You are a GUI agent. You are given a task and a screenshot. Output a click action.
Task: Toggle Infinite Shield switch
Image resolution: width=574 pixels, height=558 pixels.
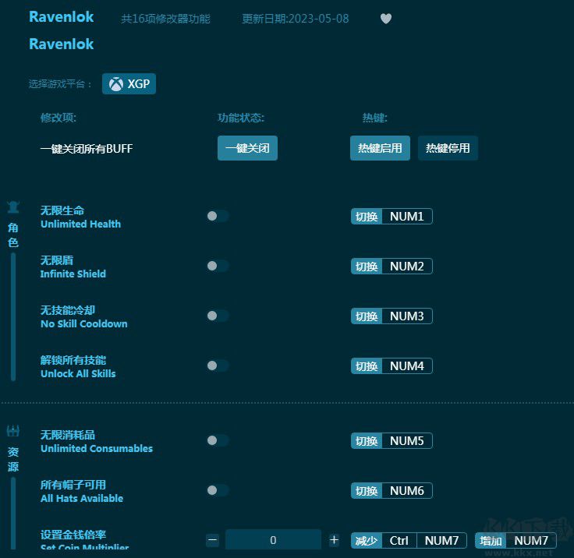(218, 266)
